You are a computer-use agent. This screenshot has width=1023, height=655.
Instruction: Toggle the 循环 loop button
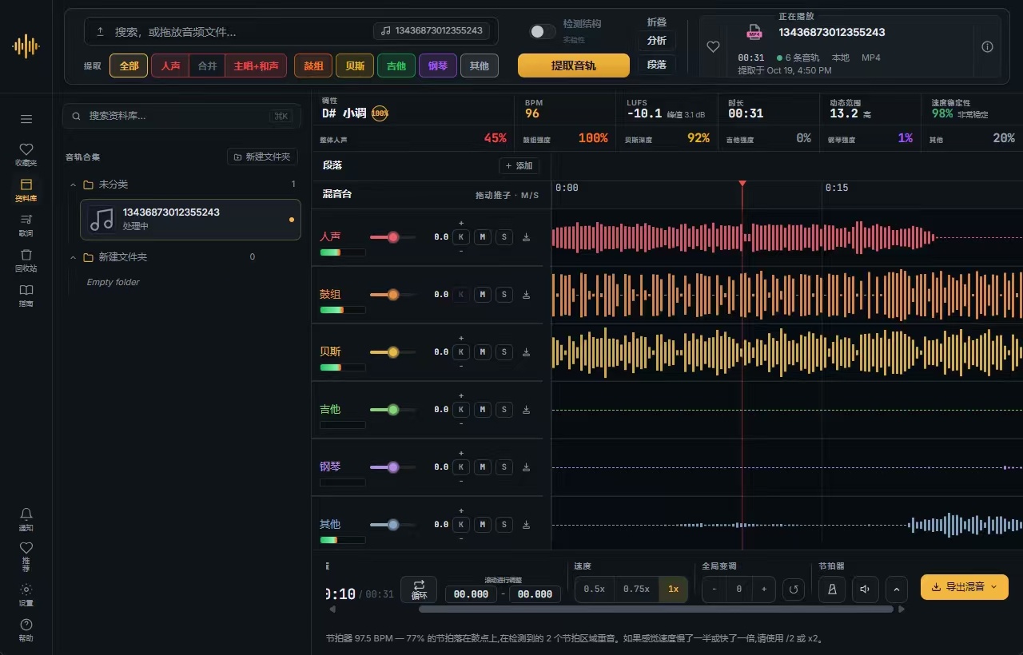[x=419, y=589]
